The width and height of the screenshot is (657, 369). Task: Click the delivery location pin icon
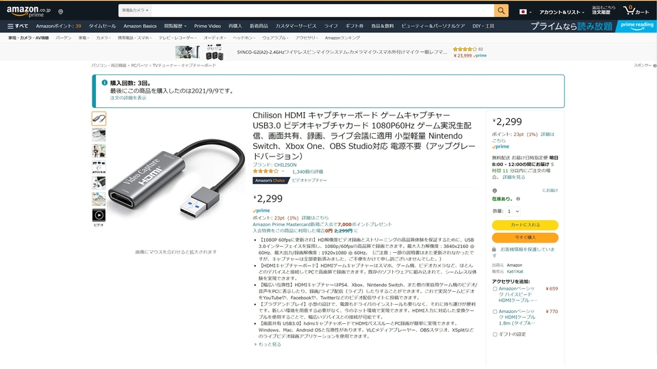pos(61,12)
